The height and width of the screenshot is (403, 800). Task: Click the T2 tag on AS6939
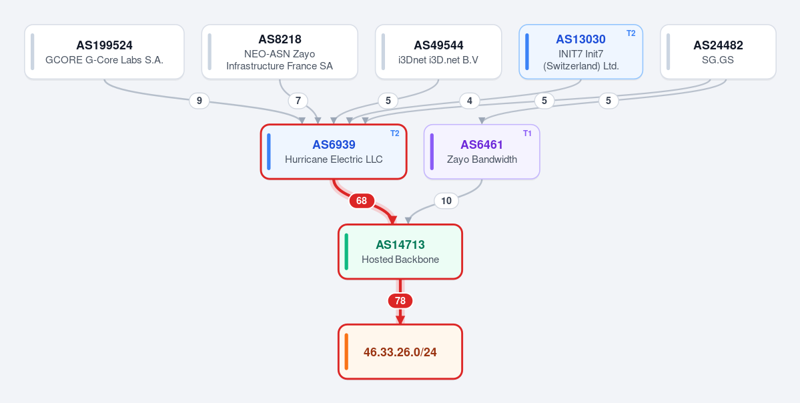[395, 133]
